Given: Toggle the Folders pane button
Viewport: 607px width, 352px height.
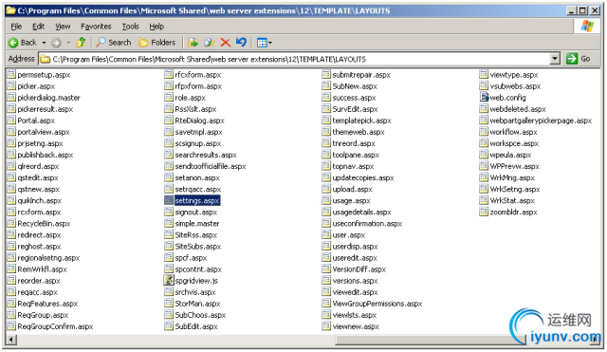Looking at the screenshot, I should click(x=156, y=42).
